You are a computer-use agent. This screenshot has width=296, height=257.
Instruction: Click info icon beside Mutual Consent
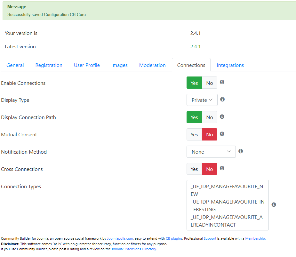click(222, 134)
